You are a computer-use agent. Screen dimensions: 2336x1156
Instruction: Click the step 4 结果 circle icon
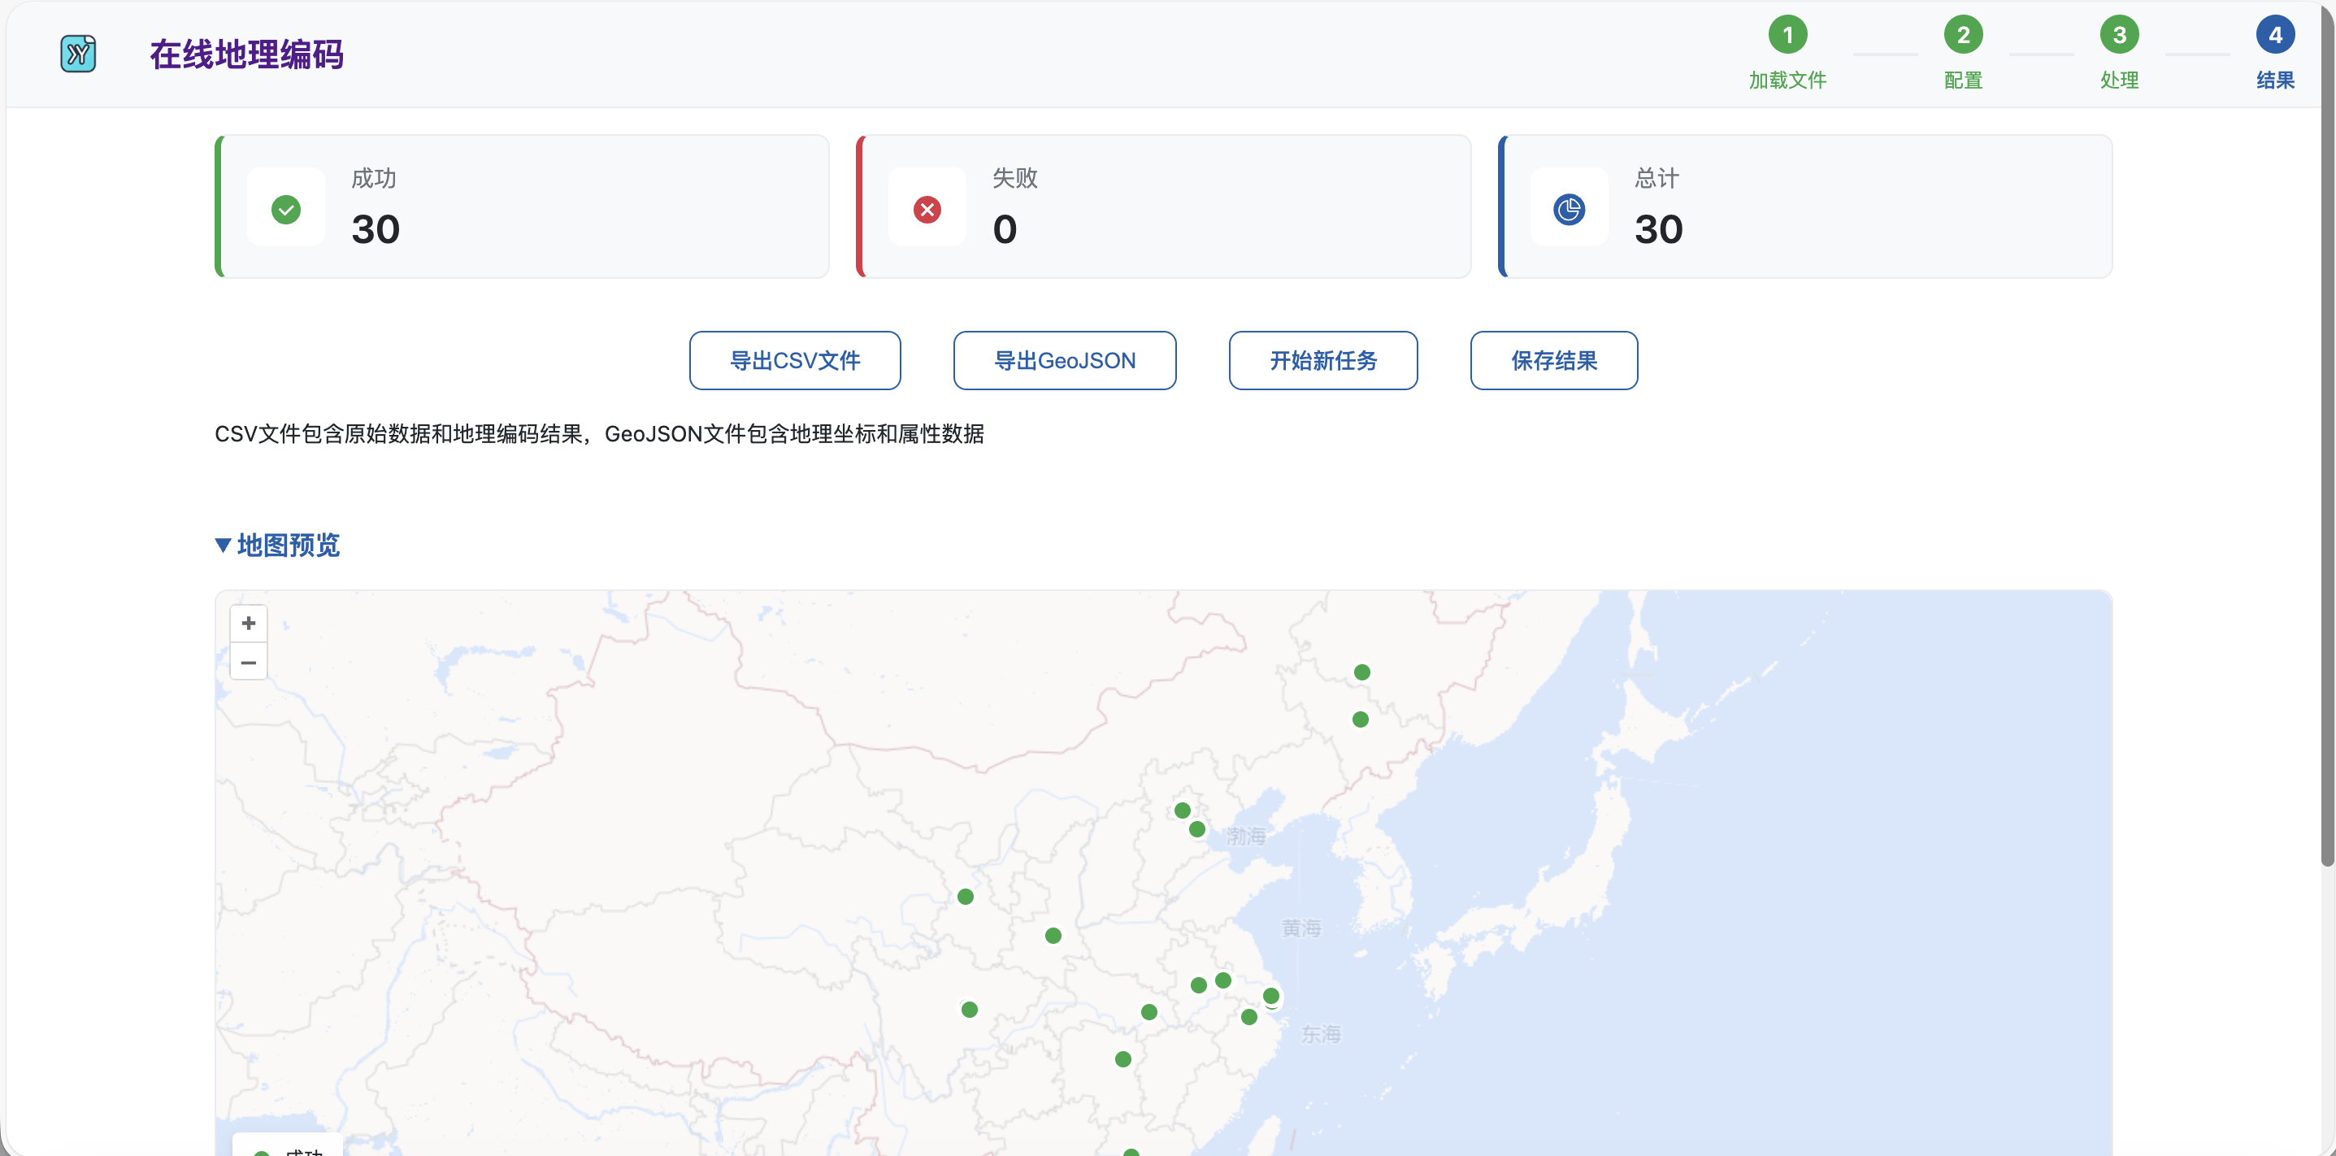2275,35
